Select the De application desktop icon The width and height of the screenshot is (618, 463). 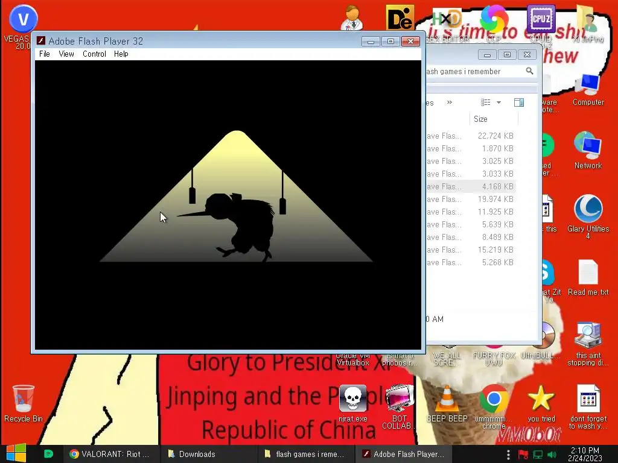tap(400, 17)
